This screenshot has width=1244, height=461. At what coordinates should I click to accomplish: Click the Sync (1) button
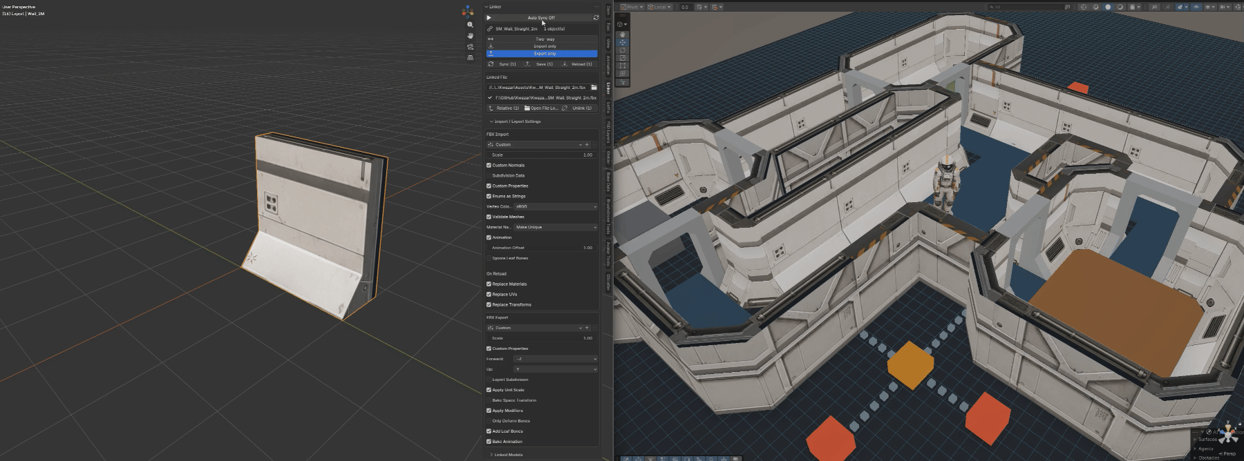(504, 64)
